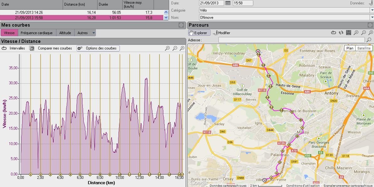Click the Intervalles label
This screenshot has height=187, width=374.
tap(17, 48)
